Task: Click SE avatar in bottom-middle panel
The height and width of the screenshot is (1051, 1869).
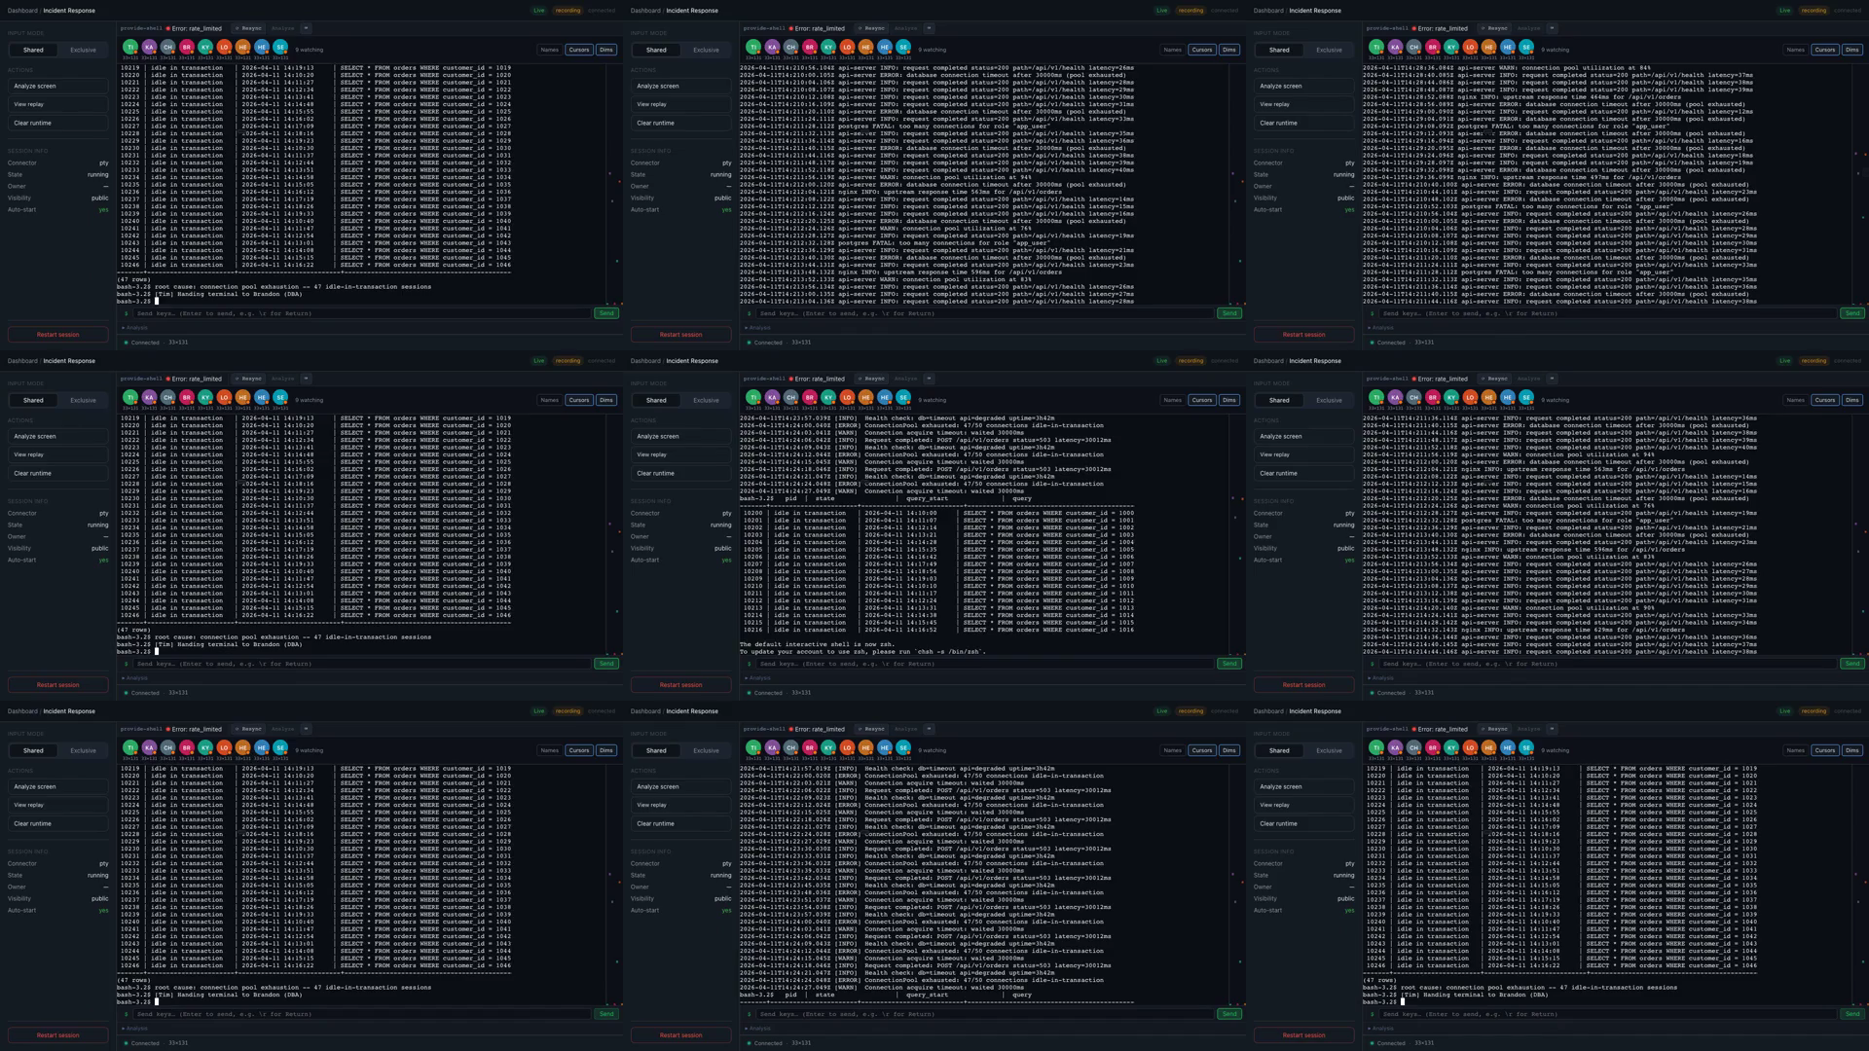Action: (x=903, y=747)
